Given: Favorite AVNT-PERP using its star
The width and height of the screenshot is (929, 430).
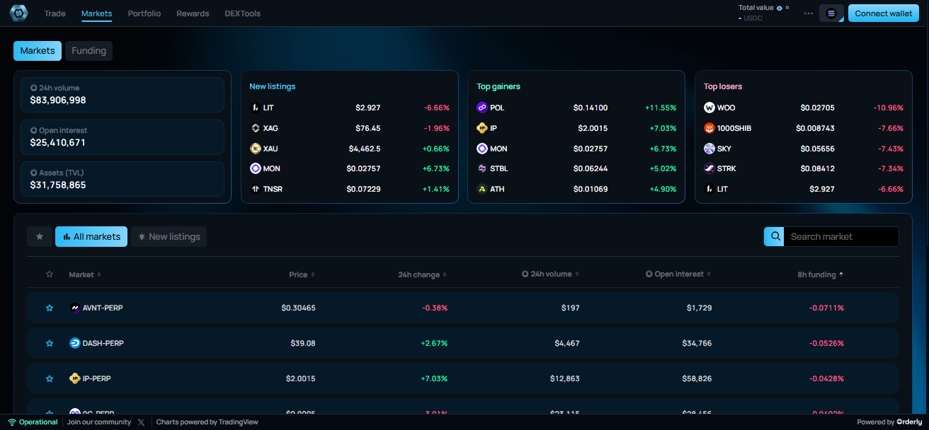Looking at the screenshot, I should point(49,308).
